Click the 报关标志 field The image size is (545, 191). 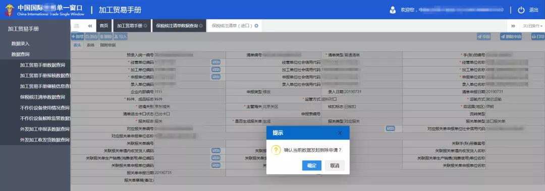pos(190,121)
